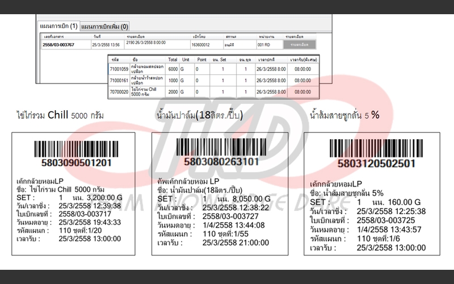Click the หน่วยงาน column header
454x284 pixels.
[x=266, y=37]
